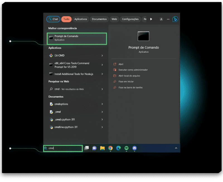Choose Fixar em Iniciar
Image resolution: width=223 pixels, height=182 pixels.
[x=126, y=82]
